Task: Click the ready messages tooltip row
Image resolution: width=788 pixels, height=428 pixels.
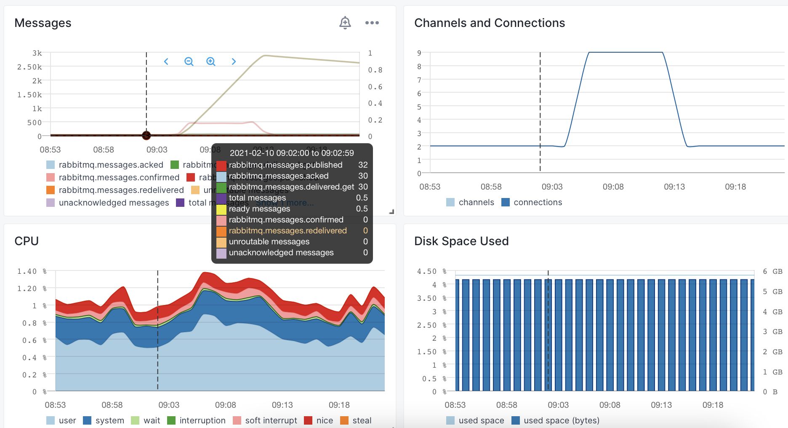Action: point(292,209)
